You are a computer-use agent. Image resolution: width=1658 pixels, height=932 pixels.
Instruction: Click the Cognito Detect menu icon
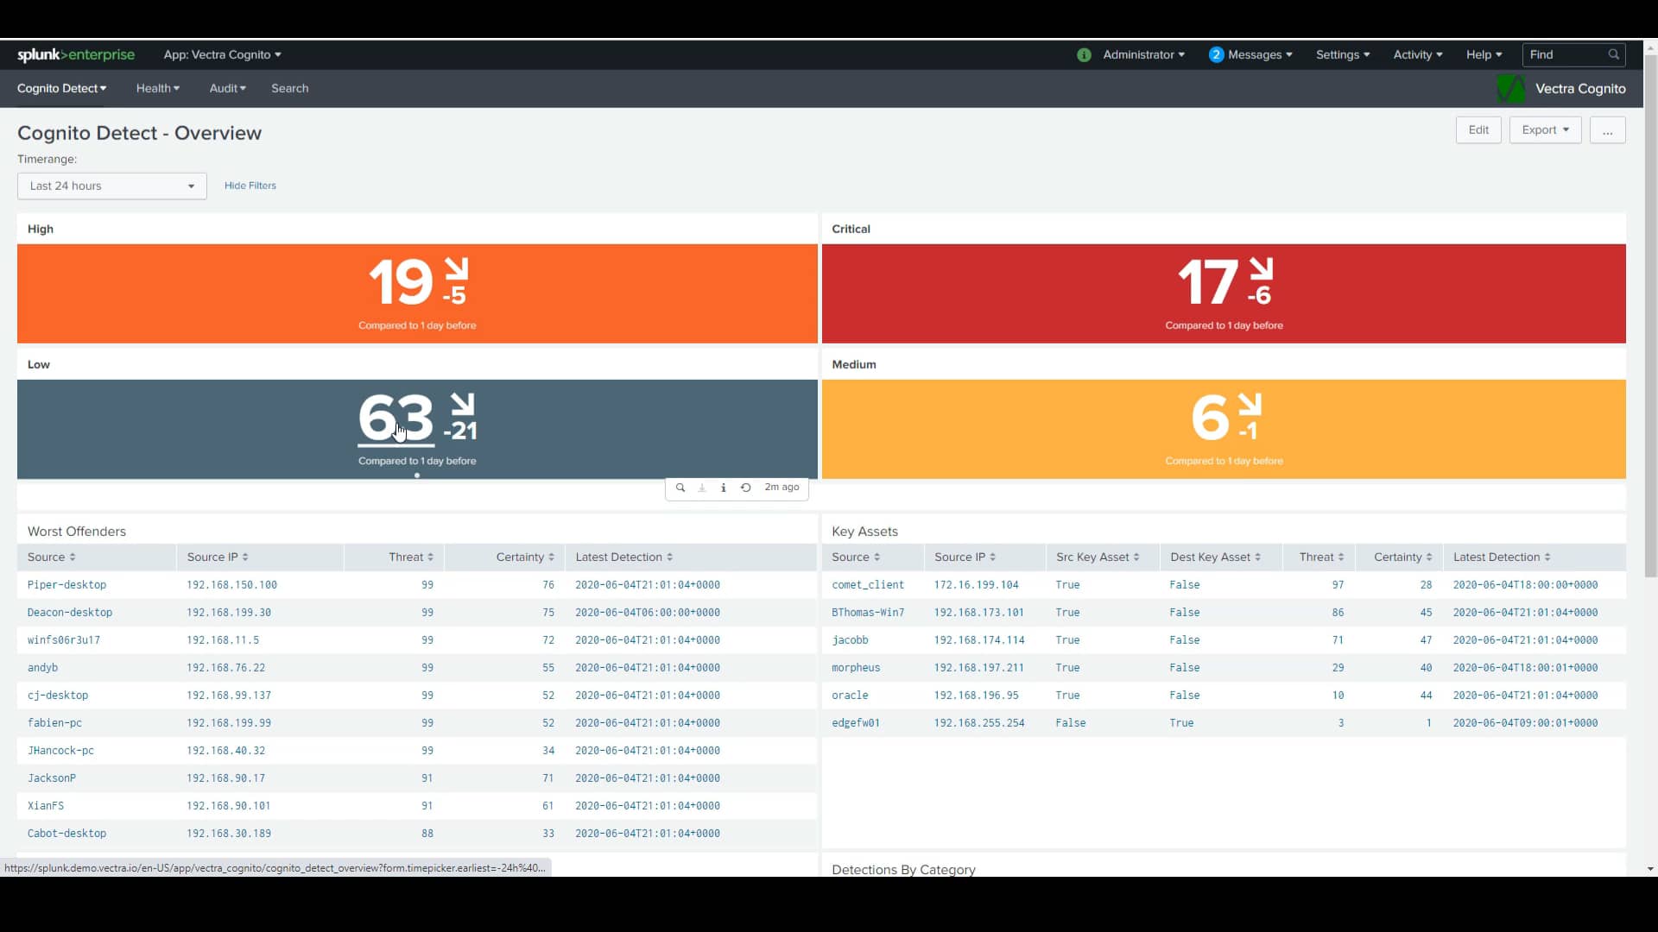[60, 88]
